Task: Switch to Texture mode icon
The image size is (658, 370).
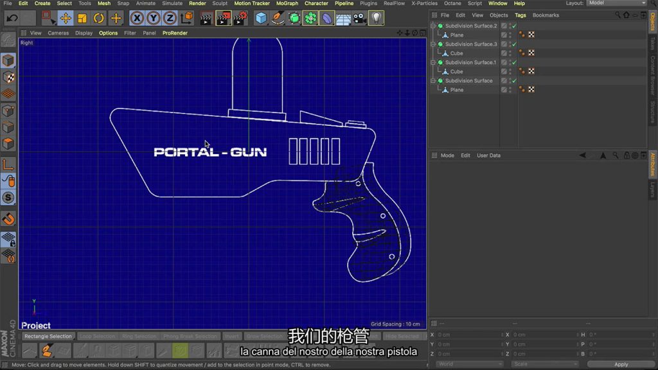Action: [8, 77]
